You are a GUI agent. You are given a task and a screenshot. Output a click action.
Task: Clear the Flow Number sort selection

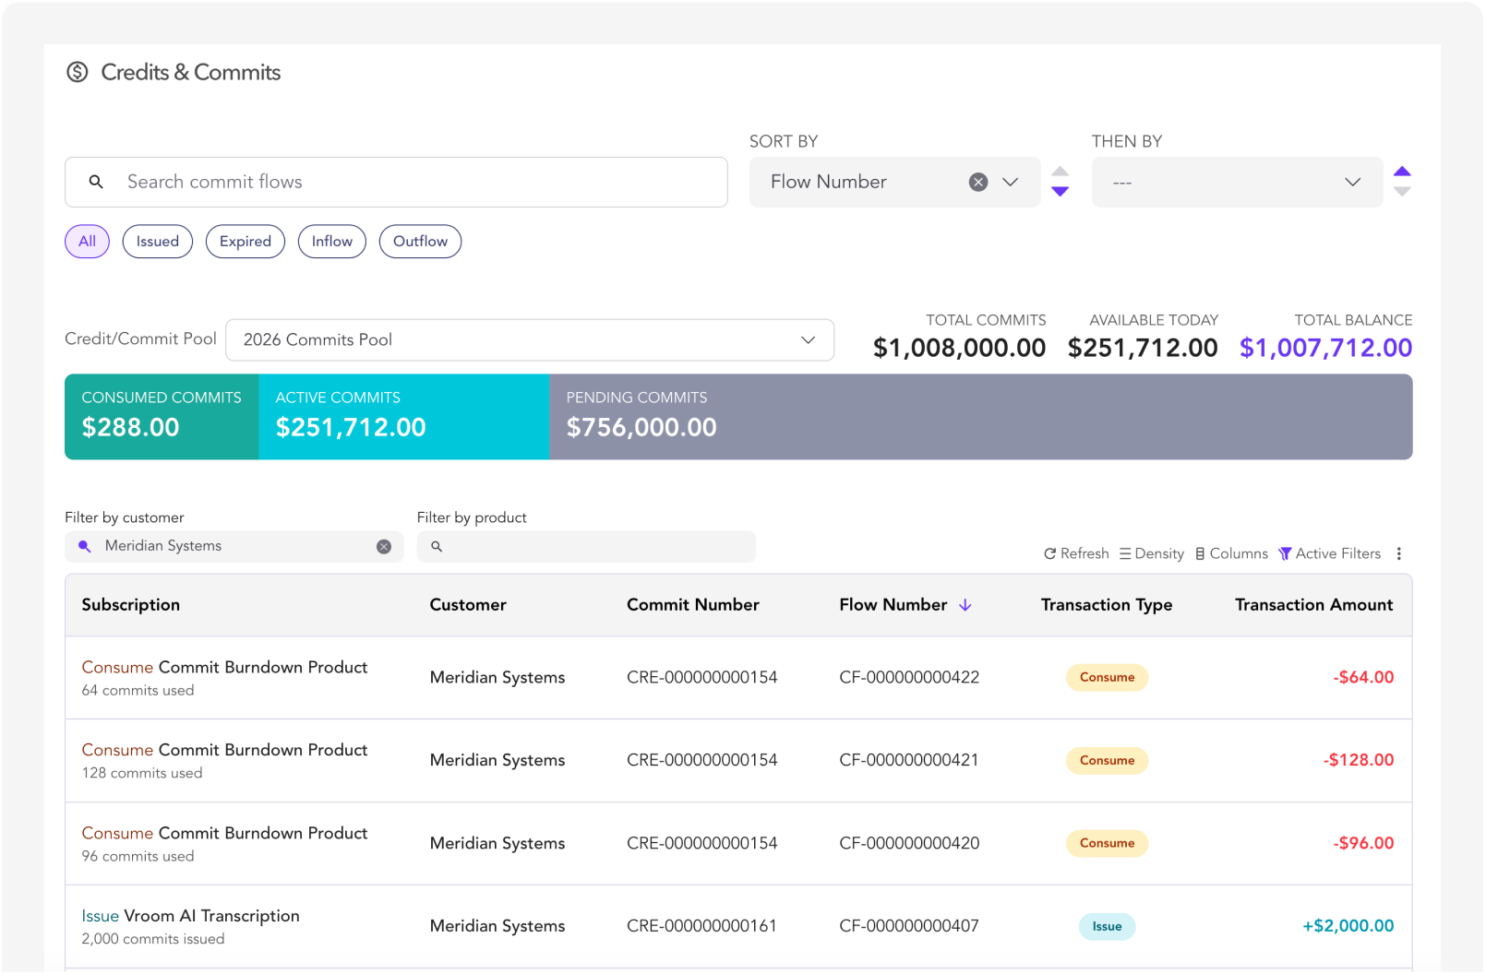(x=978, y=183)
